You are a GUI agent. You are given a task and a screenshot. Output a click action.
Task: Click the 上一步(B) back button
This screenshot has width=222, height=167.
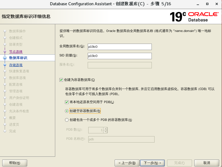click(127, 163)
